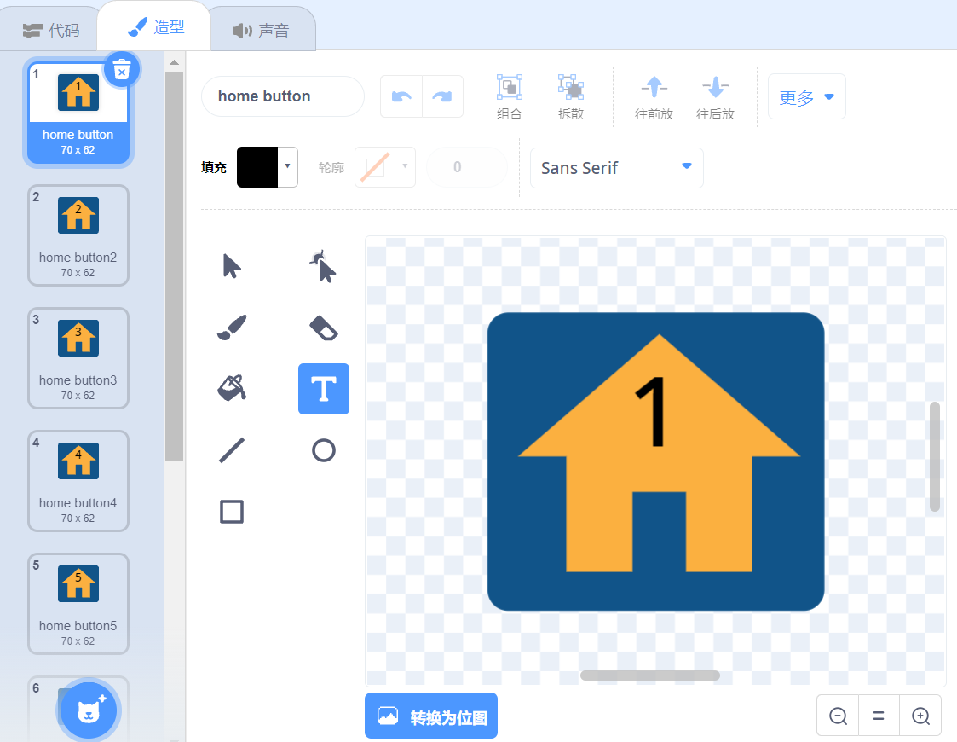Choose the Circle tool
Image resolution: width=957 pixels, height=742 pixels.
point(324,450)
